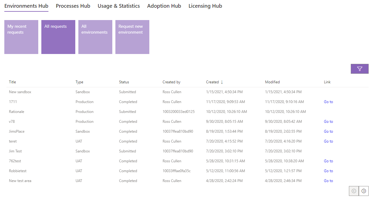
Task: Go to the next page arrow
Action: [364, 191]
